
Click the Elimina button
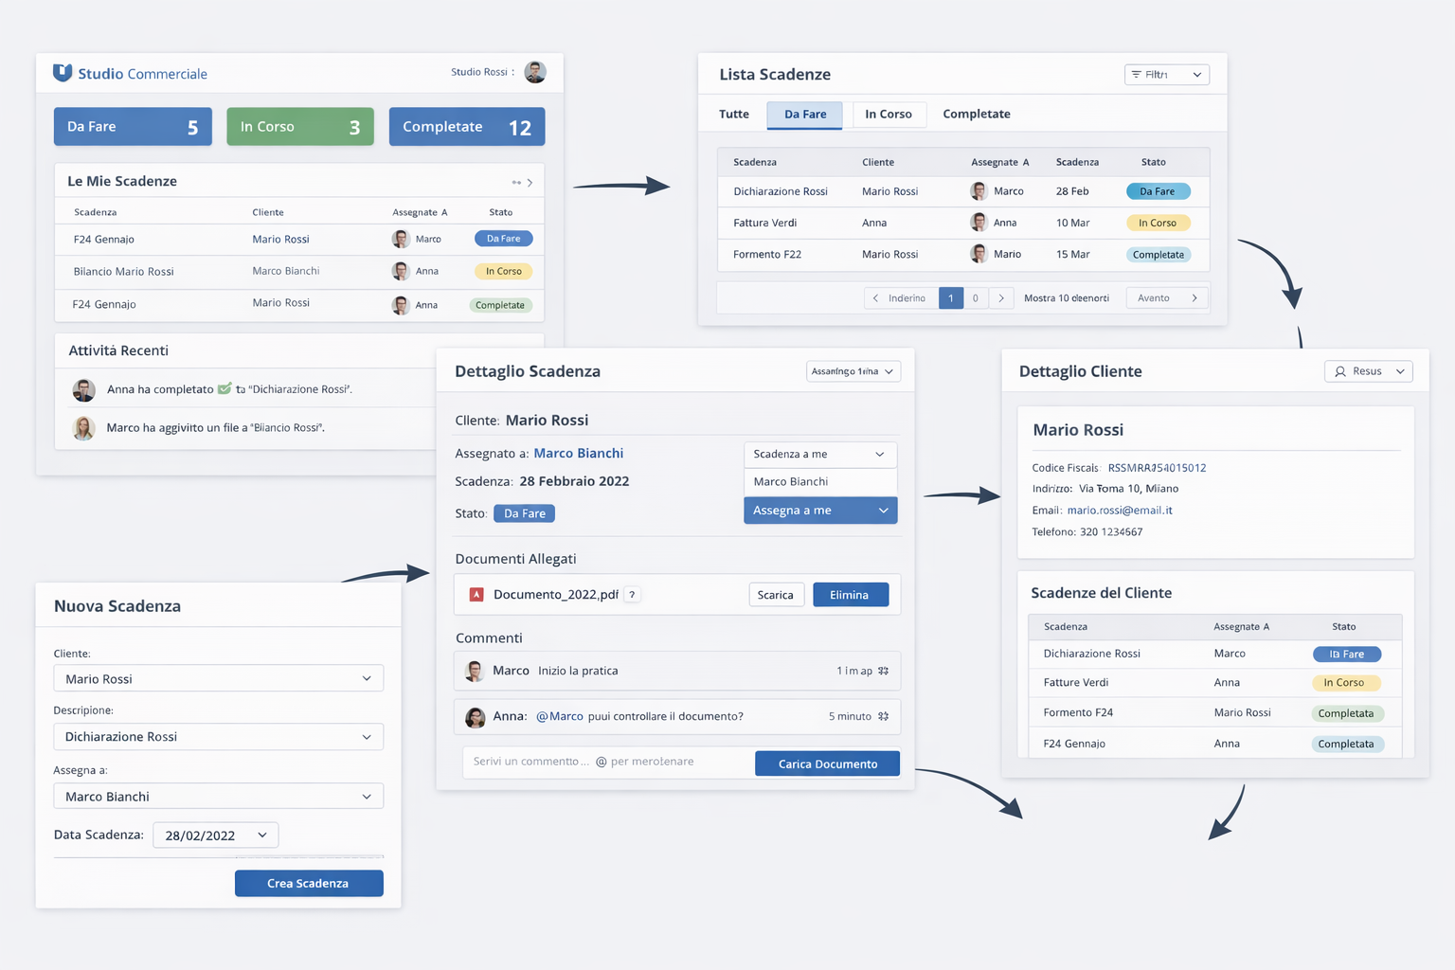(851, 595)
